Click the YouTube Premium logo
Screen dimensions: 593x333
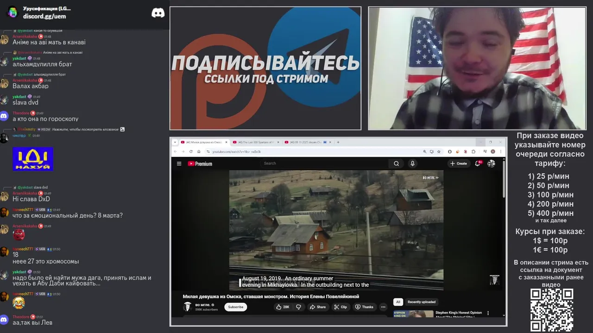coord(200,163)
